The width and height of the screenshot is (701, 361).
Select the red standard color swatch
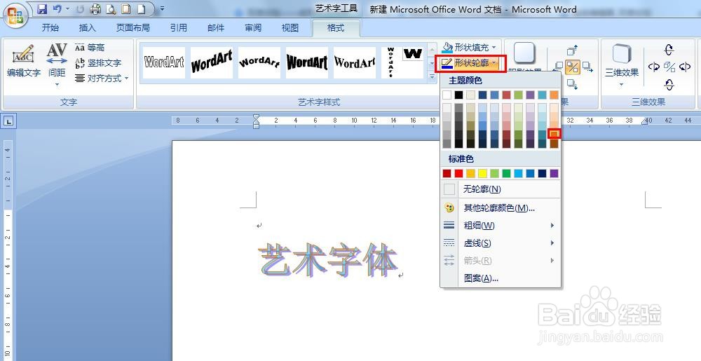click(458, 173)
